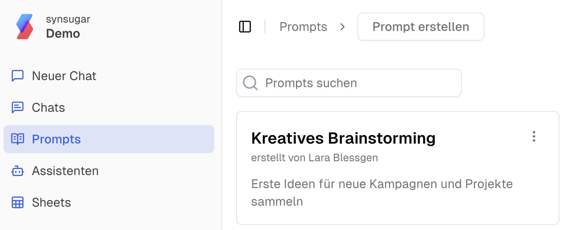This screenshot has height=230, width=564.
Task: Switch to the Chats menu item
Action: point(48,107)
